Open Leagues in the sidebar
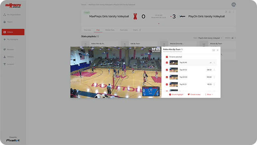 [x=9, y=64]
